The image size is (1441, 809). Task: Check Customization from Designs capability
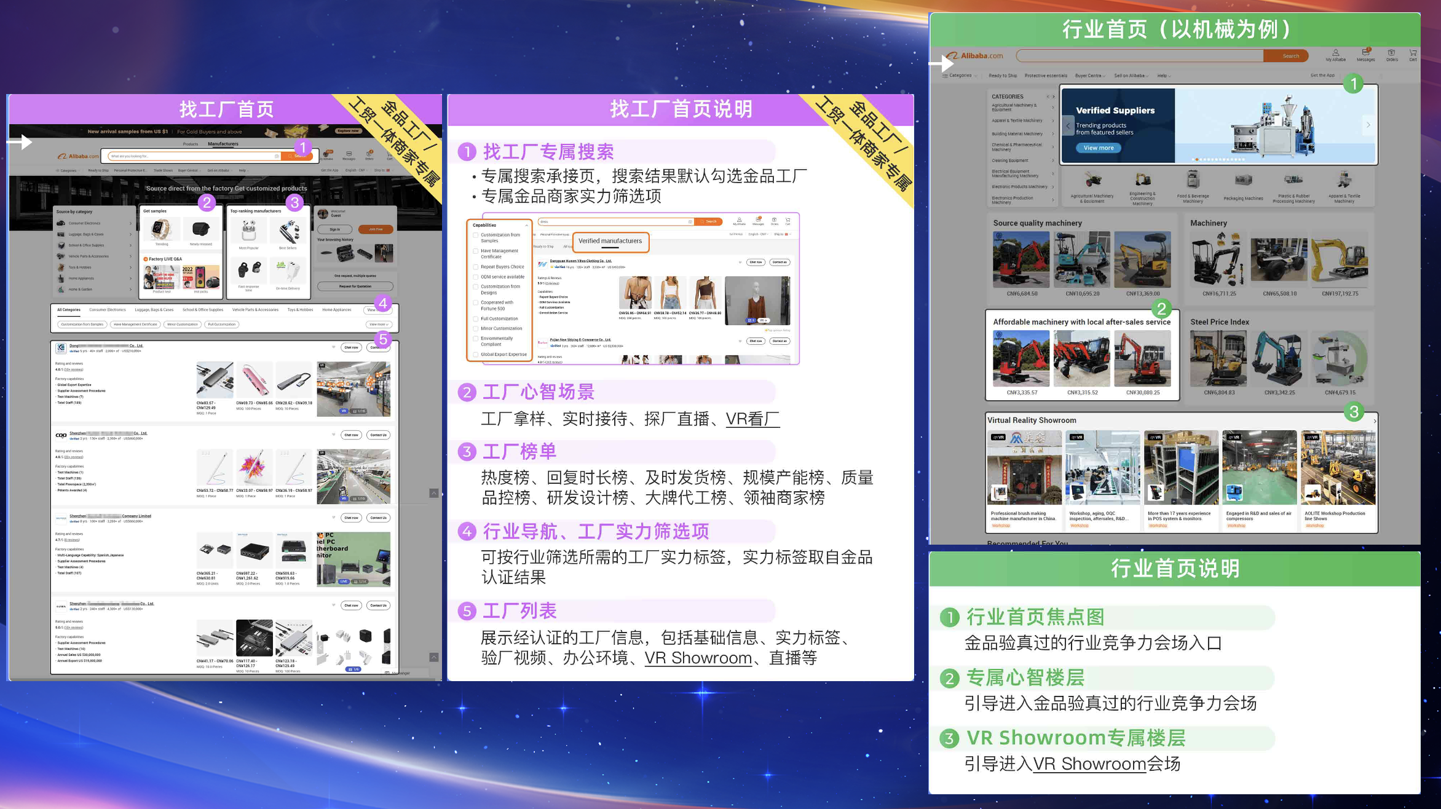pos(475,287)
